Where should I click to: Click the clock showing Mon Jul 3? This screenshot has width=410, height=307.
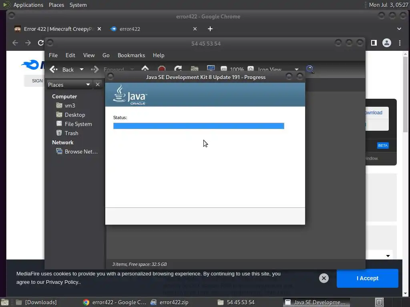coord(388,5)
